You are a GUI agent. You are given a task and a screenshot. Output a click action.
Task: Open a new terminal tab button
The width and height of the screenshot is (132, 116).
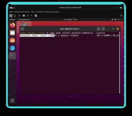pos(22,29)
